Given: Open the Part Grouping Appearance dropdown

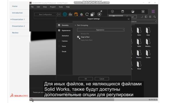Looking at the screenshot, I should pos(101,30).
